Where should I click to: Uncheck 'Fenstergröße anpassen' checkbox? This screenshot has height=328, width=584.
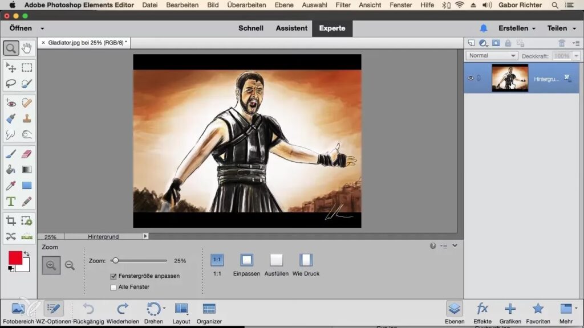tap(113, 276)
